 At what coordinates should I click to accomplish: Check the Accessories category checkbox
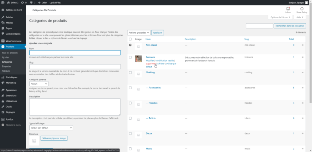(x=130, y=88)
